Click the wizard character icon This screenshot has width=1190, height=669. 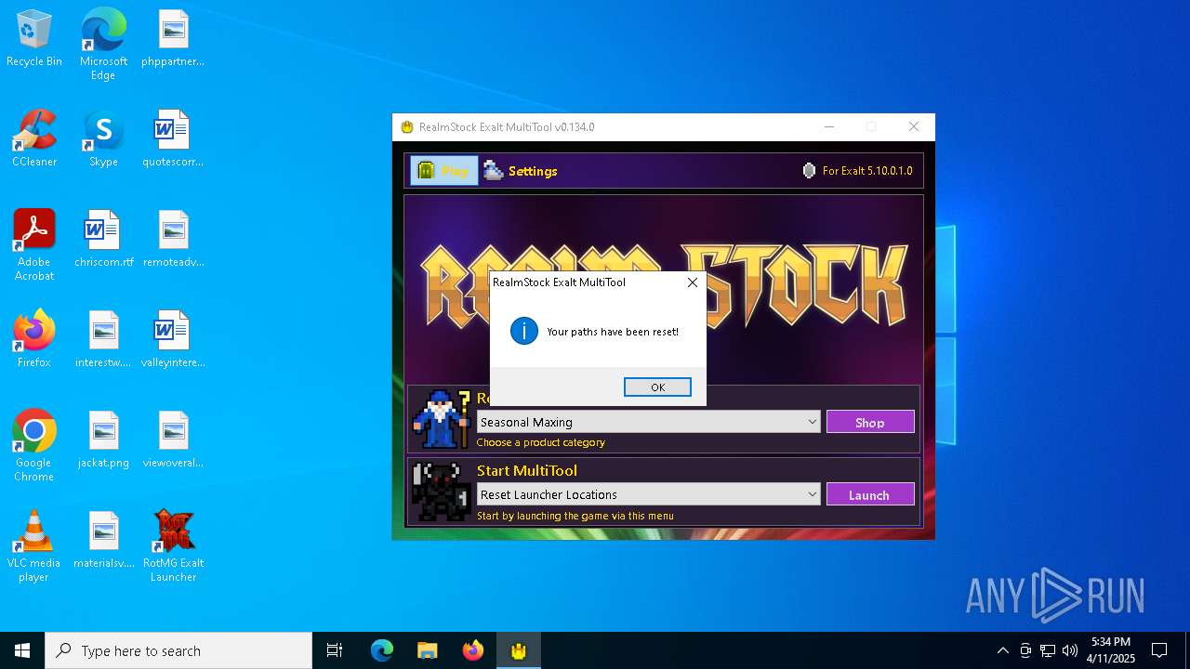click(442, 419)
